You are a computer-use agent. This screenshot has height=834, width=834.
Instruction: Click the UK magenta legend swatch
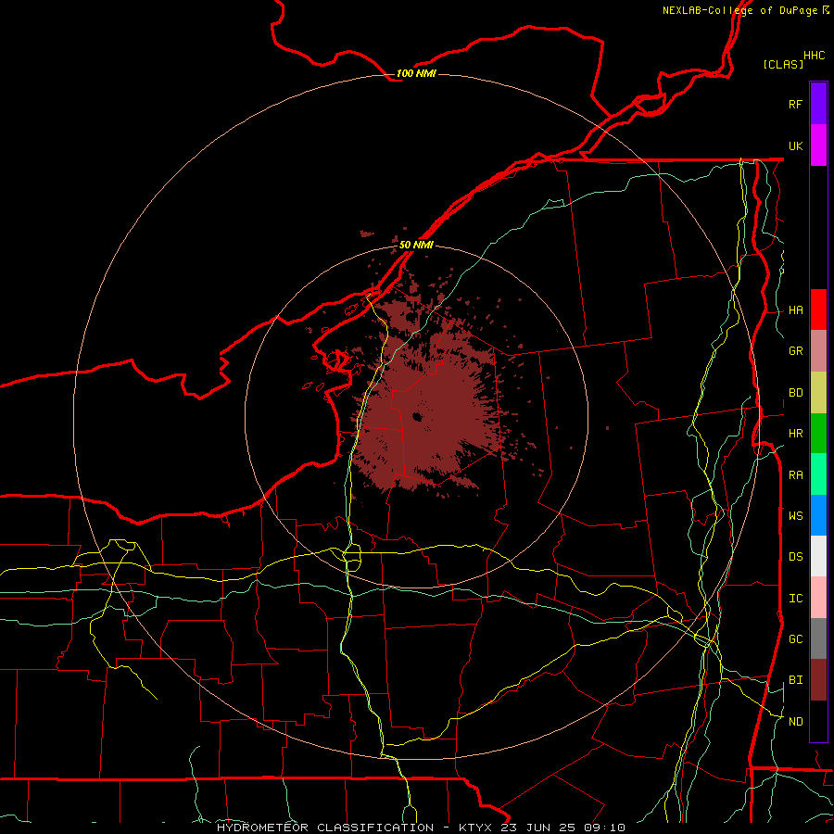(x=818, y=145)
